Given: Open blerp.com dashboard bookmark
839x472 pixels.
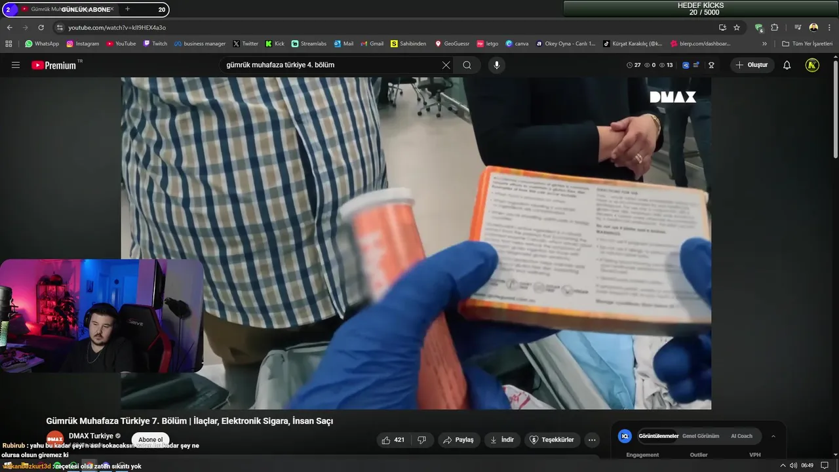Looking at the screenshot, I should coord(700,44).
